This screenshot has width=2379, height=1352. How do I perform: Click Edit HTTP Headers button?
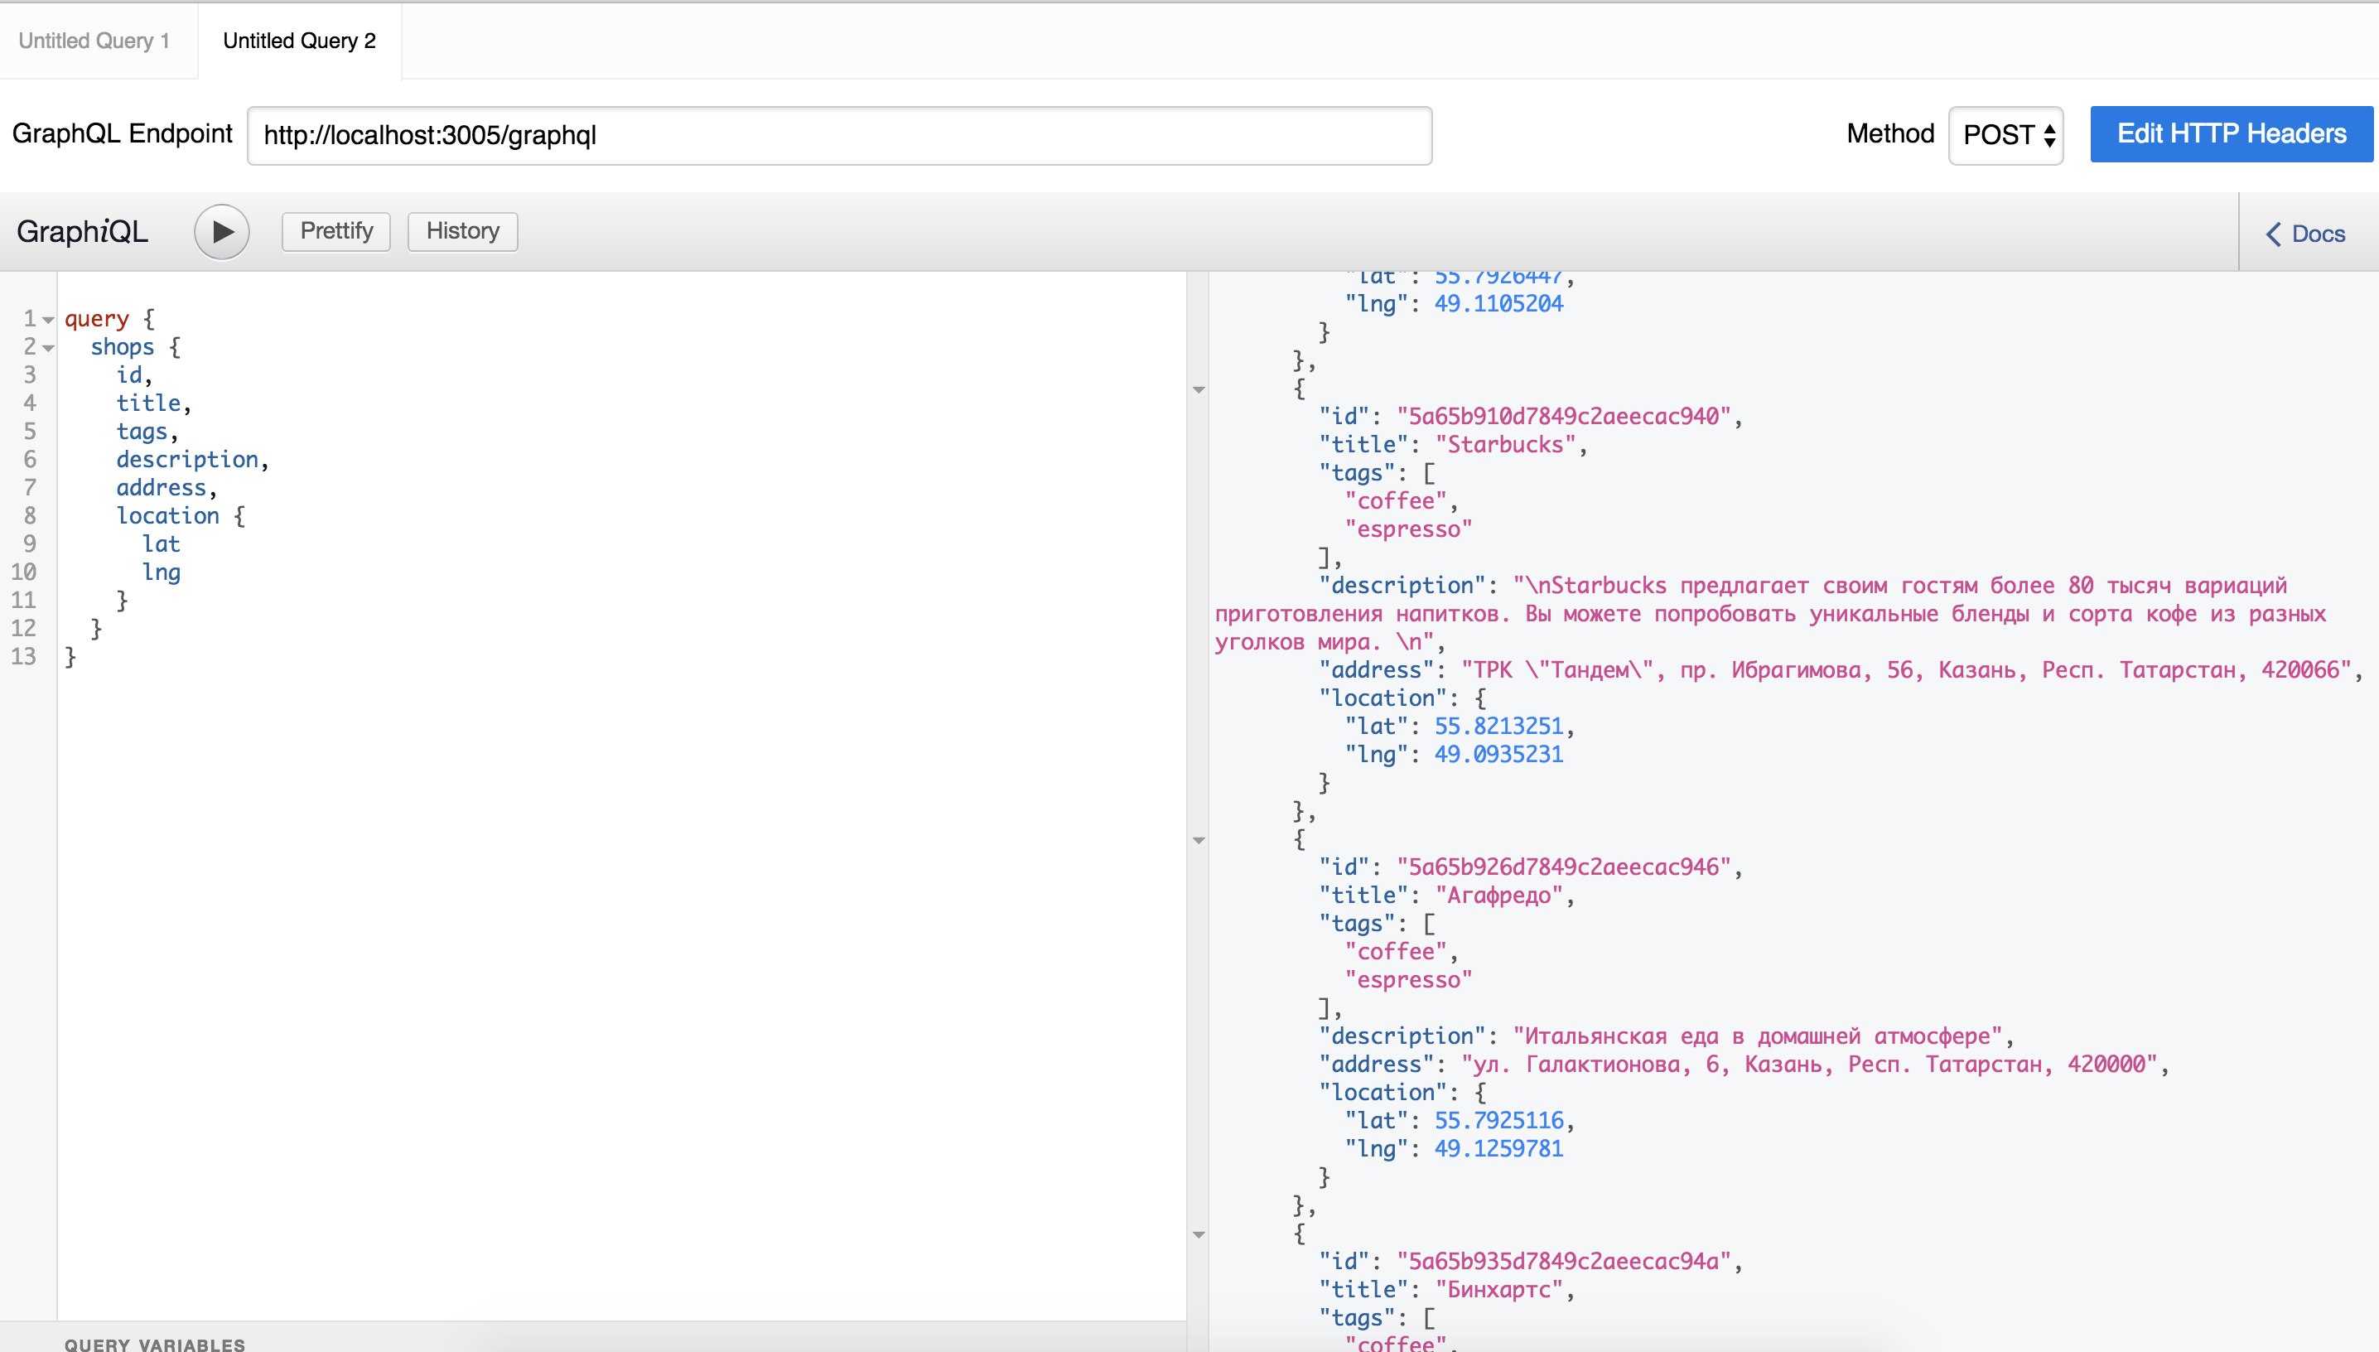pyautogui.click(x=2231, y=133)
